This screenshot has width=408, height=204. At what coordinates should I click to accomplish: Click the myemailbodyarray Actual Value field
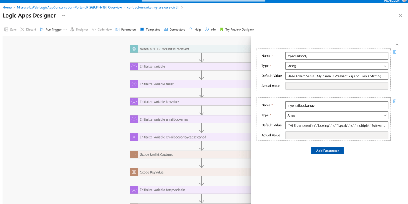pyautogui.click(x=337, y=135)
